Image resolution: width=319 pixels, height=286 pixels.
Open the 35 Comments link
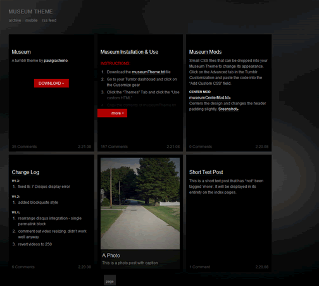point(24,147)
